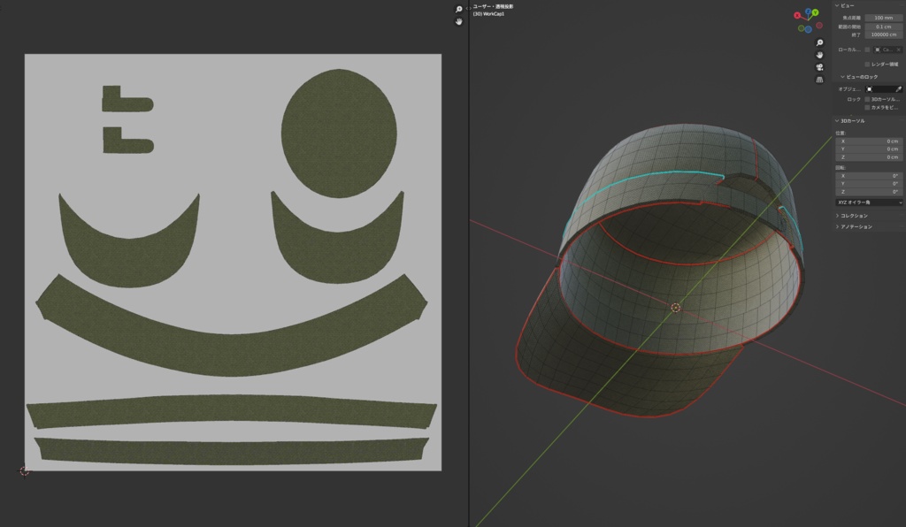Click the red X axis on the gizmo

pos(797,16)
